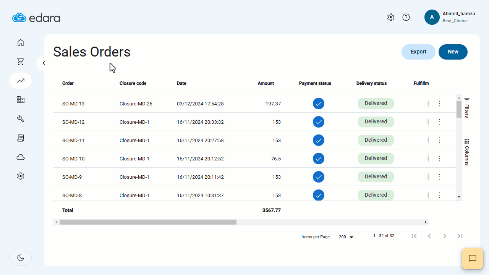The width and height of the screenshot is (489, 275).
Task: Click the Export button
Action: tap(418, 52)
